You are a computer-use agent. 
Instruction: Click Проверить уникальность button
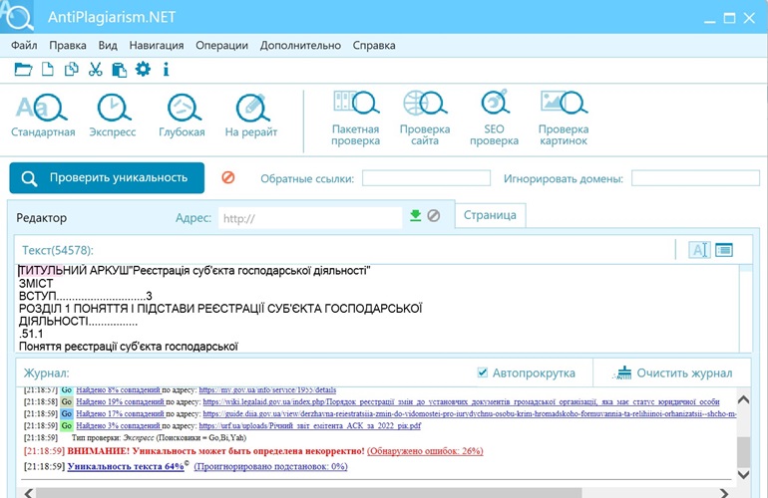coord(107,177)
